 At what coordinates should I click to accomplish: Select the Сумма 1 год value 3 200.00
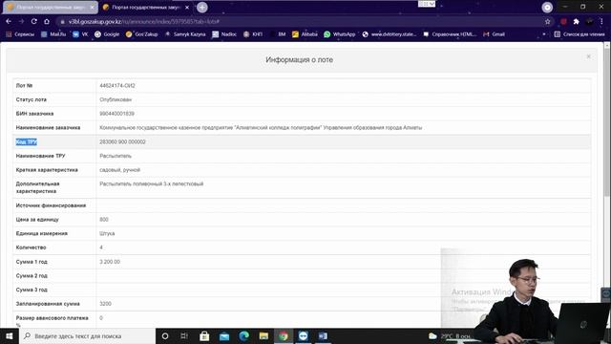pyautogui.click(x=110, y=262)
